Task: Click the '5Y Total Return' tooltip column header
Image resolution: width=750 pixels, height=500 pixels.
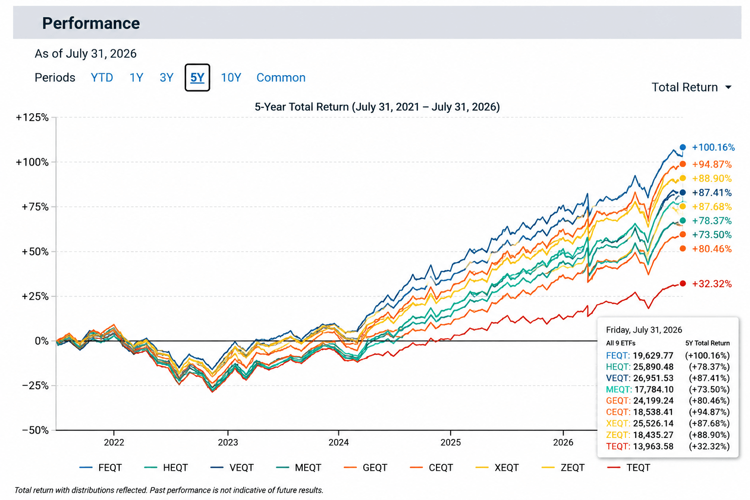Action: pyautogui.click(x=708, y=343)
